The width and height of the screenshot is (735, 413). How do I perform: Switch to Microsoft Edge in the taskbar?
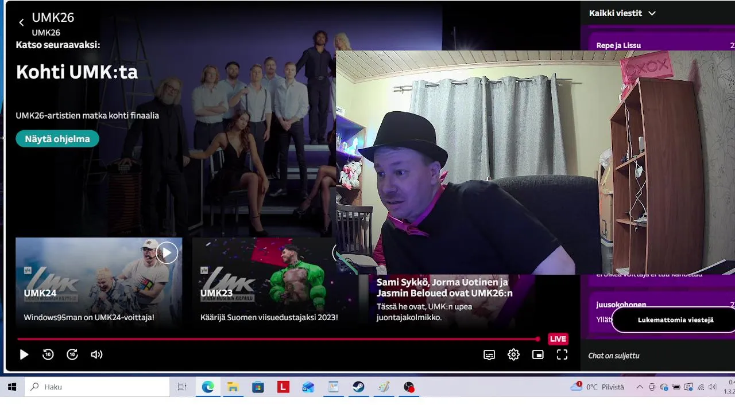(x=208, y=387)
